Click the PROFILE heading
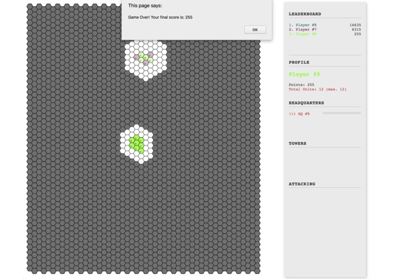This screenshot has height=279, width=393. [x=299, y=62]
